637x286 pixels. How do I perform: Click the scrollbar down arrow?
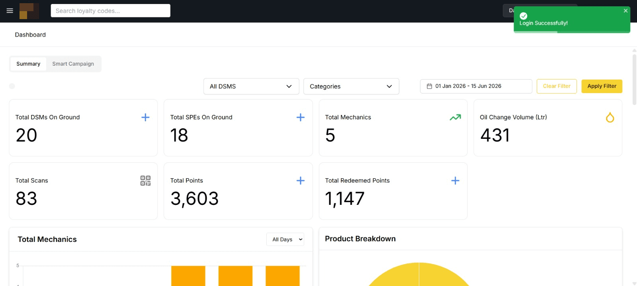(634, 283)
